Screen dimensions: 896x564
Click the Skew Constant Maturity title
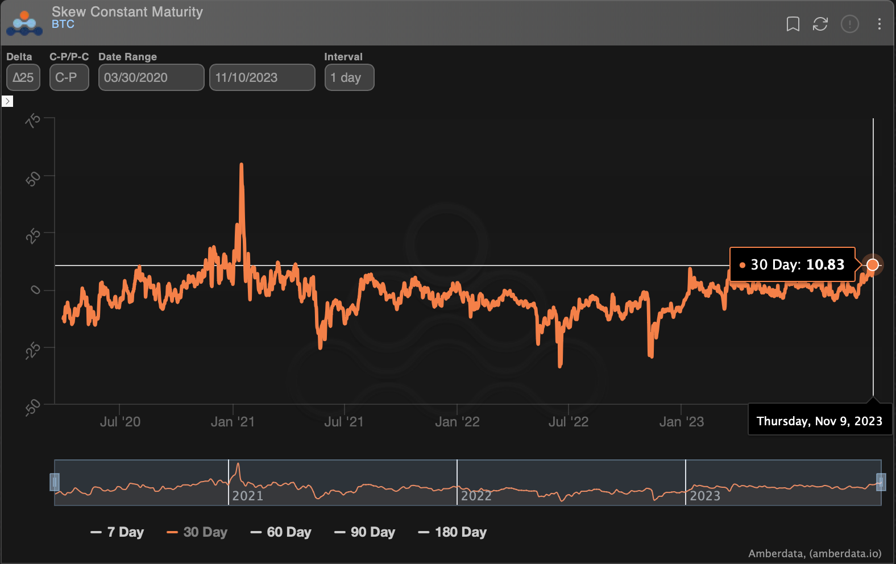[127, 11]
